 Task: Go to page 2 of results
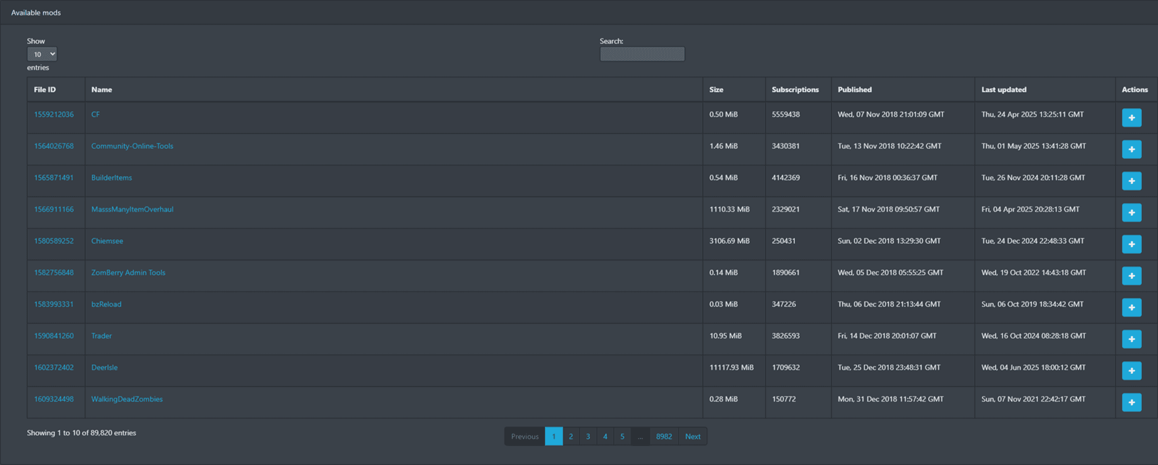pyautogui.click(x=571, y=437)
